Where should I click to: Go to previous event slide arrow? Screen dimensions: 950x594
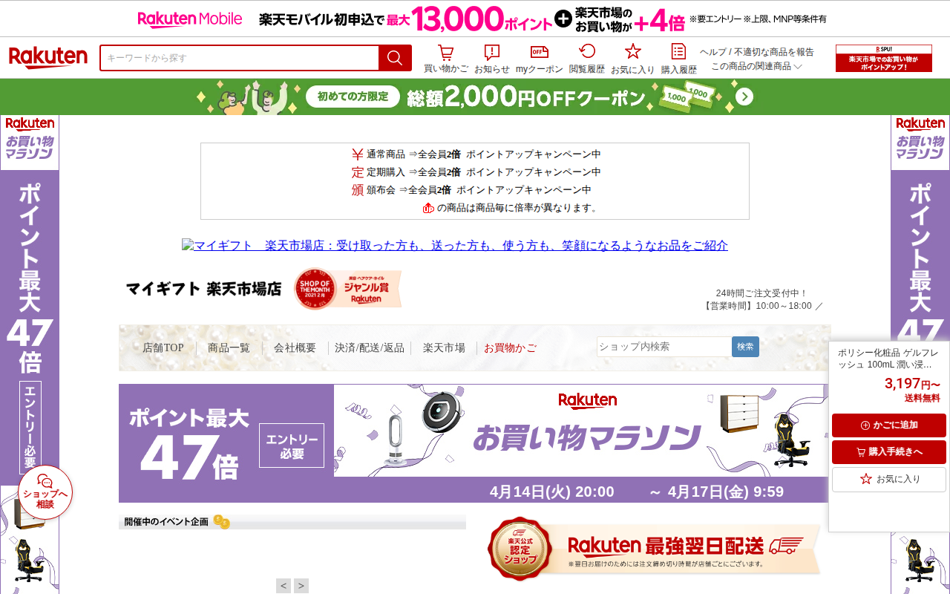point(284,586)
